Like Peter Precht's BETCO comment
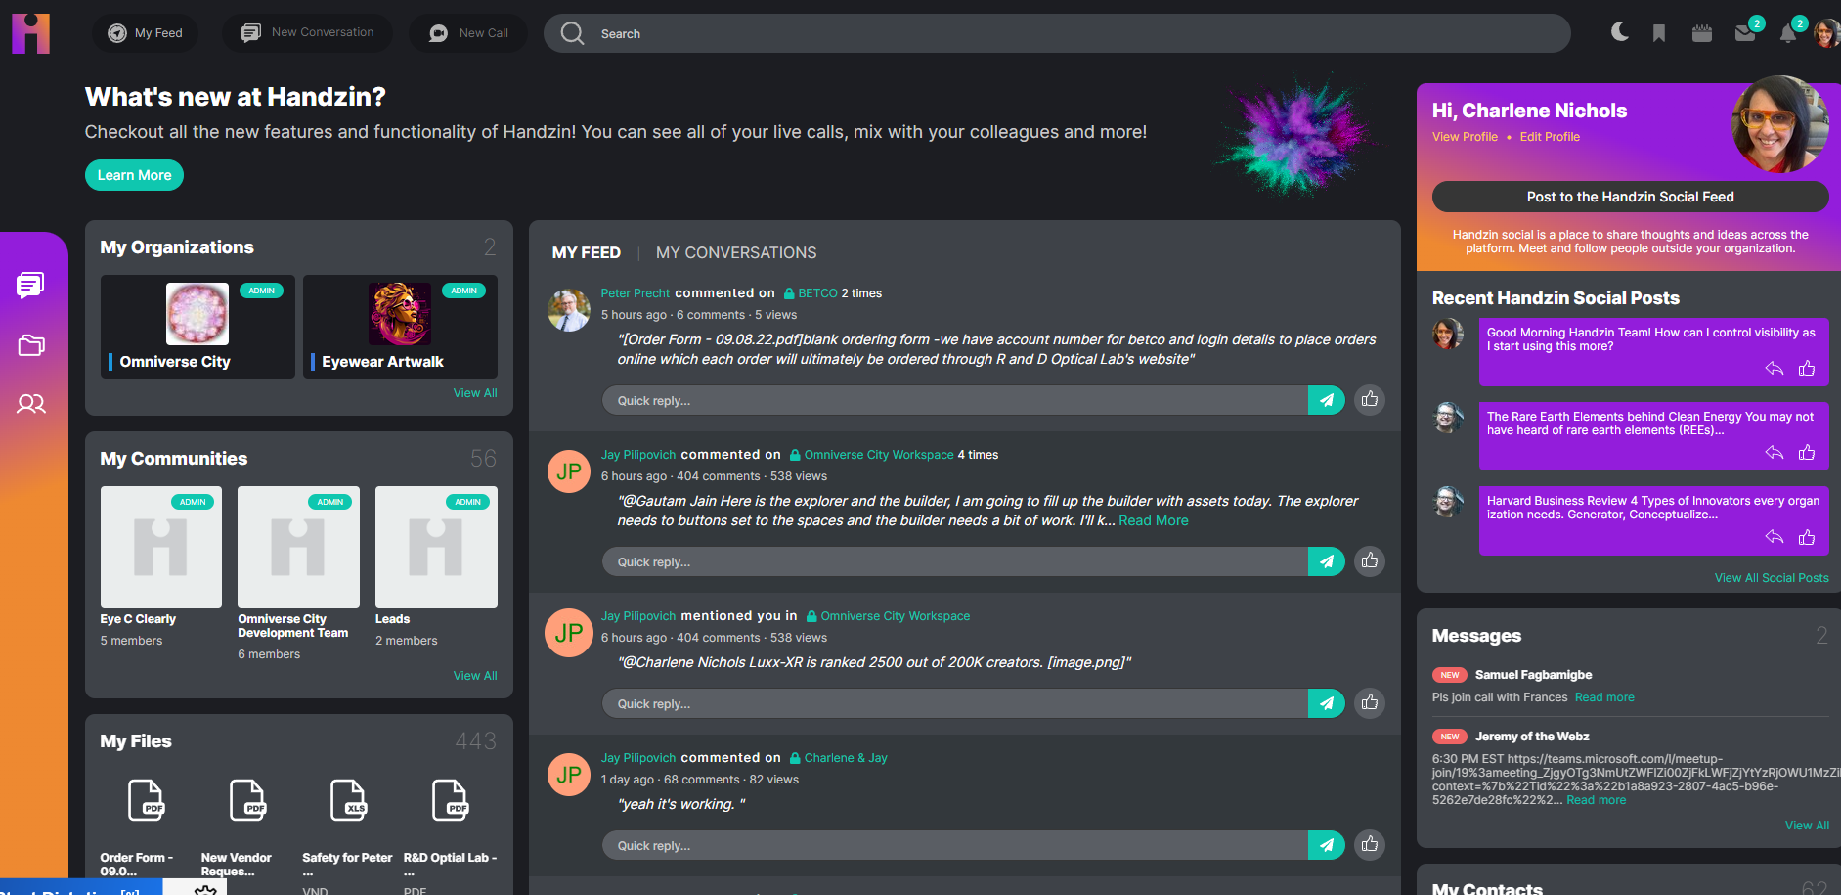The width and height of the screenshot is (1841, 895). click(x=1370, y=399)
